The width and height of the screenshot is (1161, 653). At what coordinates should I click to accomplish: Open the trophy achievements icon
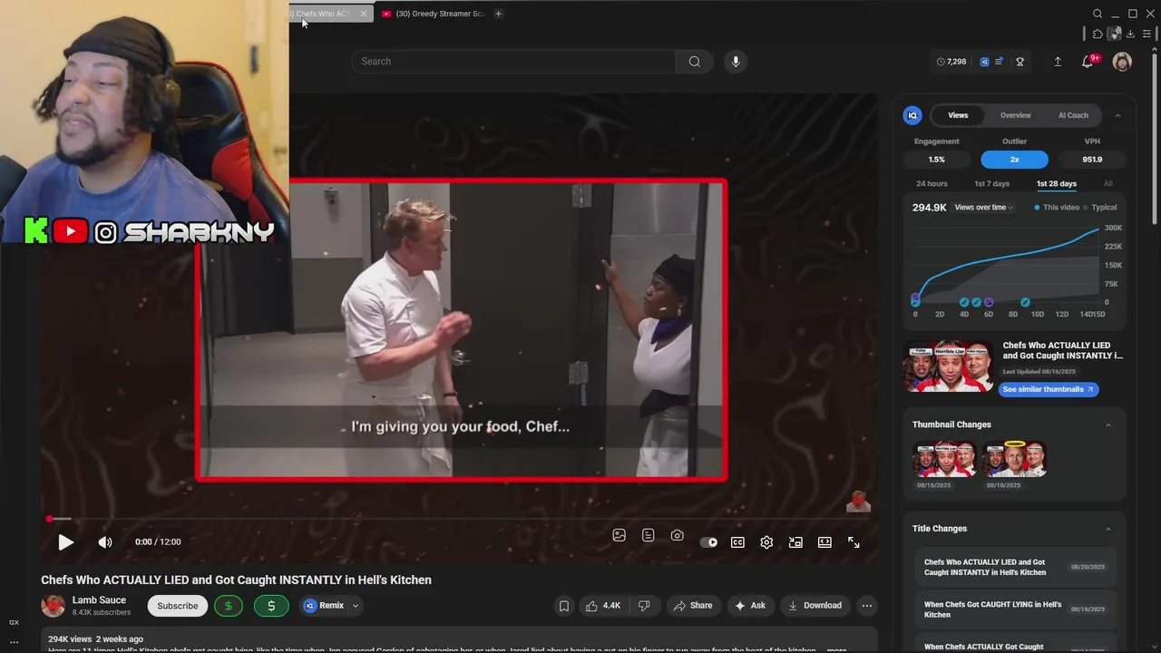click(x=1020, y=62)
